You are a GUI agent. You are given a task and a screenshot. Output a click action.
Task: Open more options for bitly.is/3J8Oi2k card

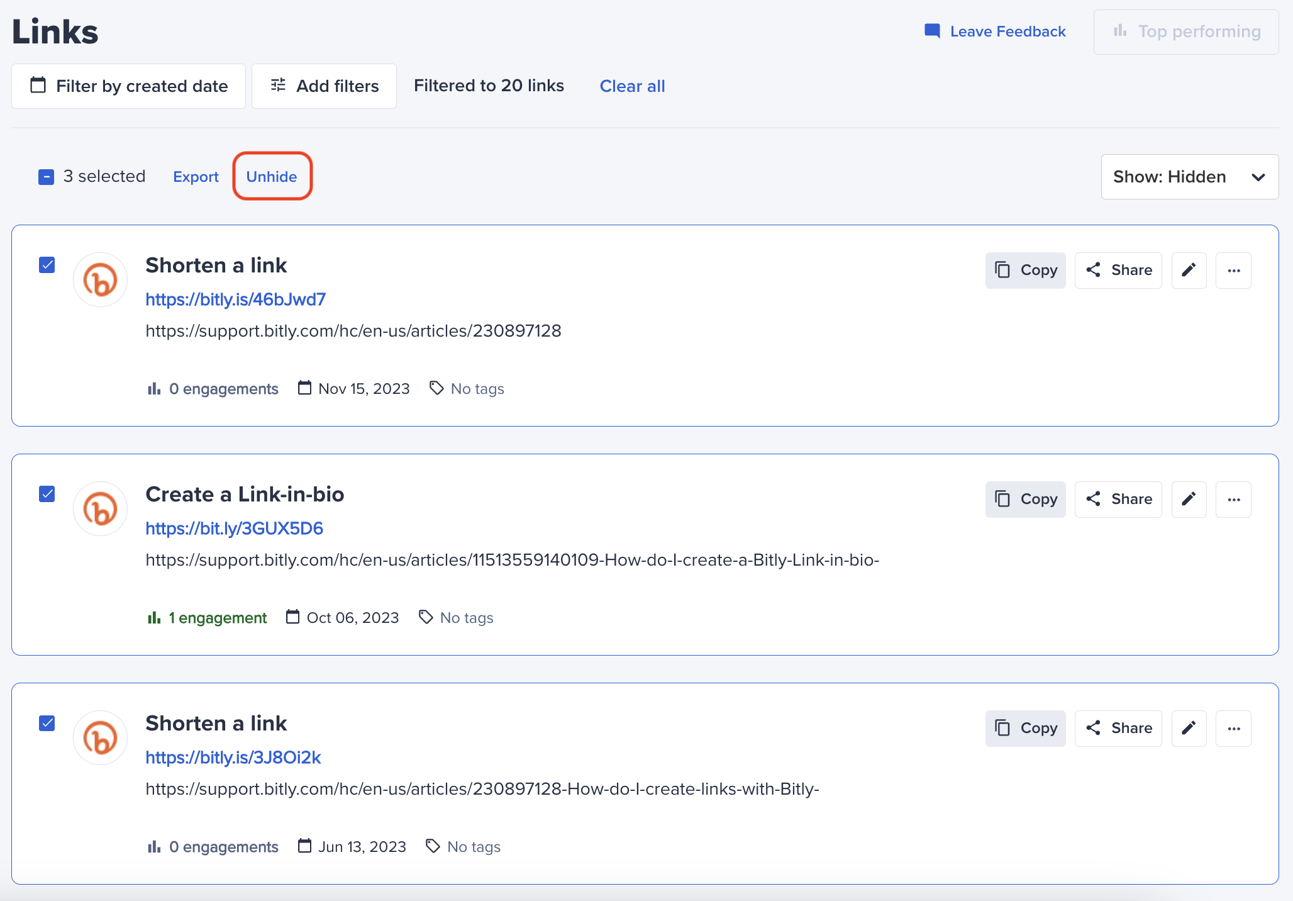click(1233, 729)
